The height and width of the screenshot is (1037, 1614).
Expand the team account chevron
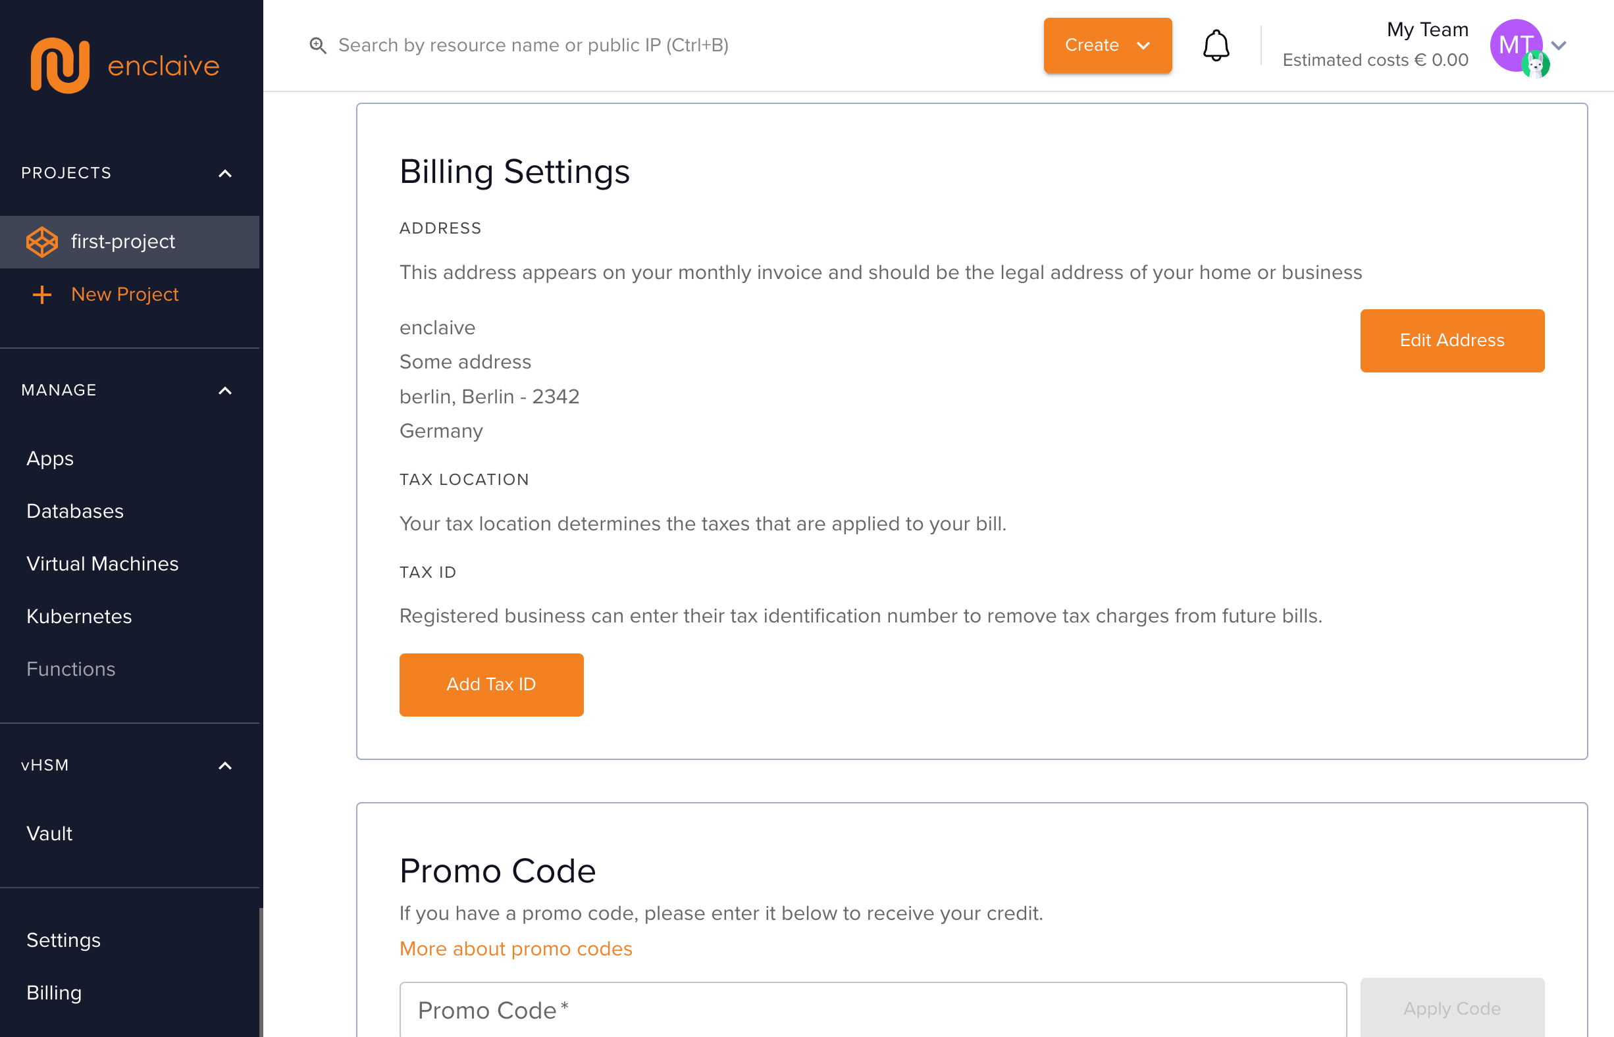click(x=1559, y=45)
